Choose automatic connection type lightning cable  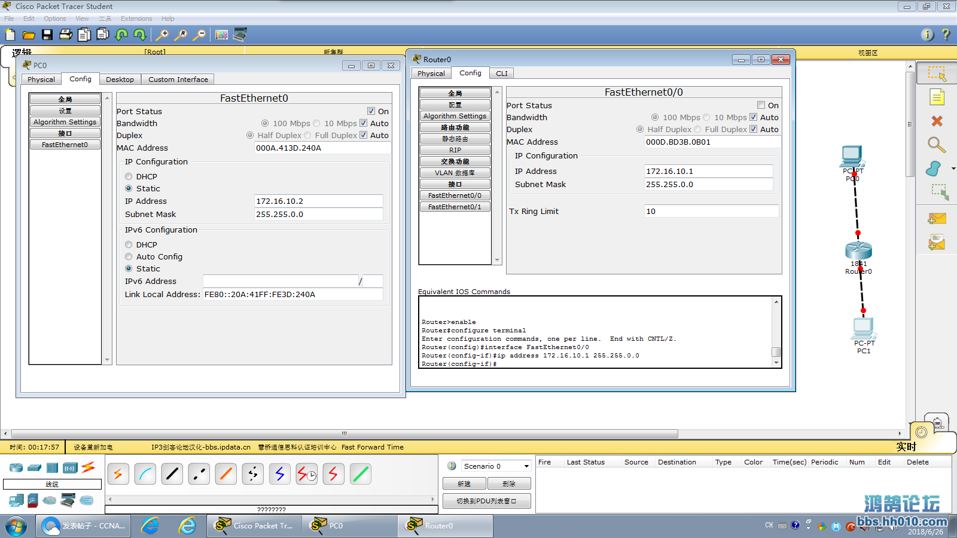[x=118, y=474]
